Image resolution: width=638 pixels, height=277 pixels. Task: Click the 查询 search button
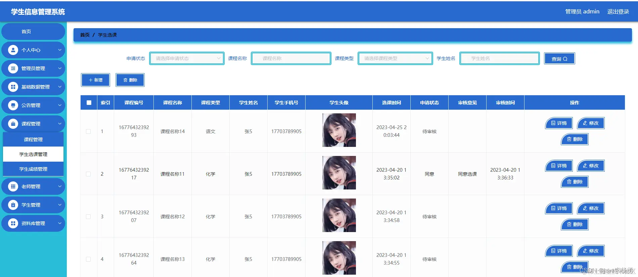pos(559,58)
